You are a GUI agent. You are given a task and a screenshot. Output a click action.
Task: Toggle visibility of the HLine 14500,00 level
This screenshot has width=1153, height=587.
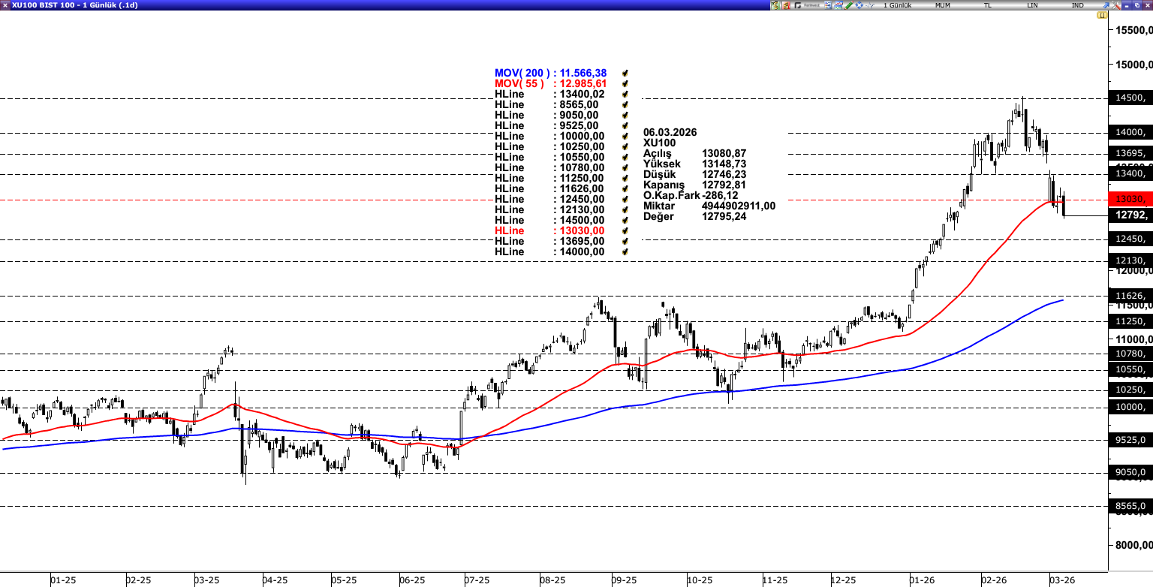(x=625, y=220)
